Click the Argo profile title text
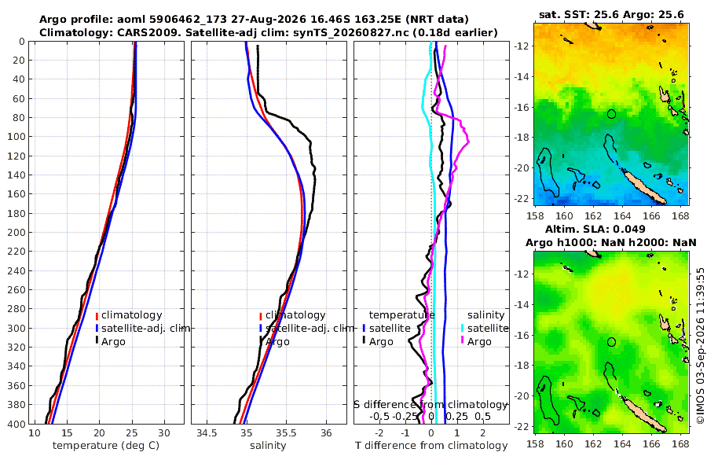Viewport: 707px width, 456px height. [254, 20]
